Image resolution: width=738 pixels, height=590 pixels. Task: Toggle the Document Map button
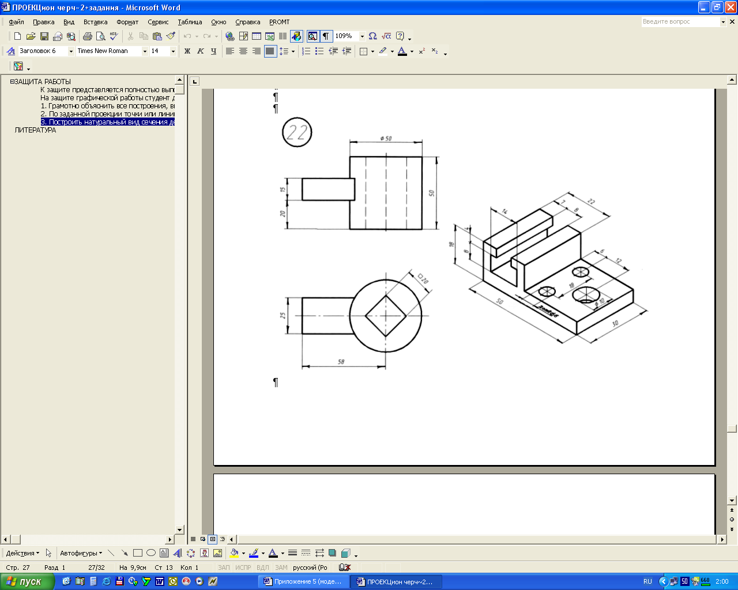[312, 36]
